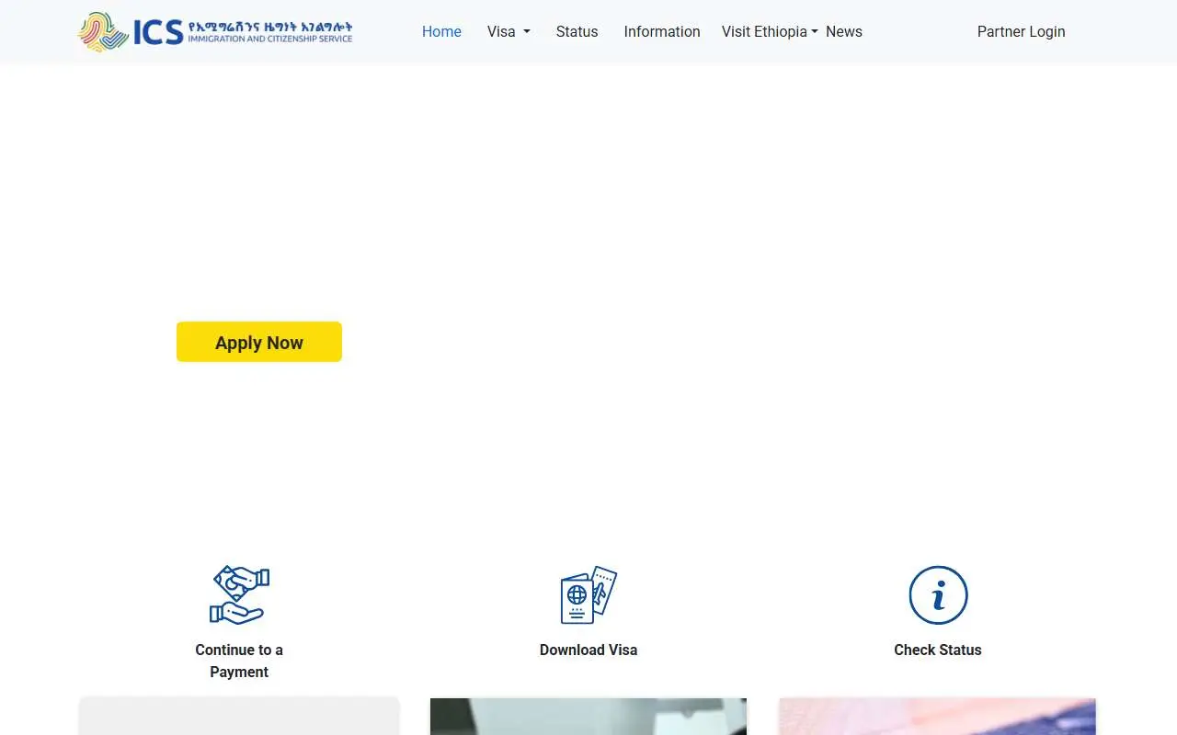Click the yellow Apply Now button
Screen dimensions: 1177x735
coord(259,342)
